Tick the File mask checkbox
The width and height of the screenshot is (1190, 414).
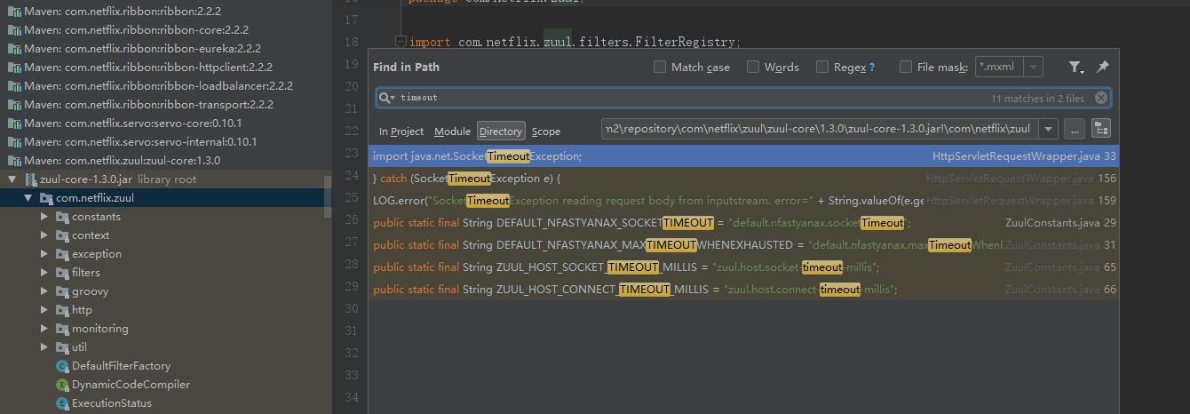906,68
